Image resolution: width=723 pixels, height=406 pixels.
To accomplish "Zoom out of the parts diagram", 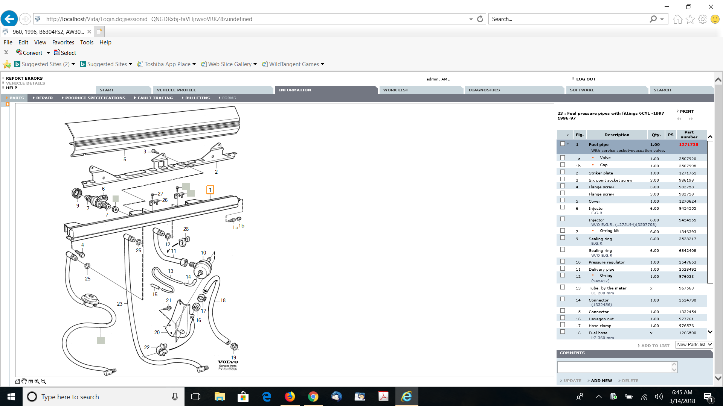I will click(43, 381).
